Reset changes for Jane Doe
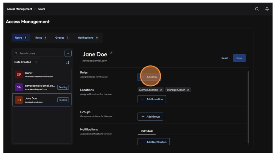Image resolution: width=276 pixels, height=157 pixels. (225, 58)
